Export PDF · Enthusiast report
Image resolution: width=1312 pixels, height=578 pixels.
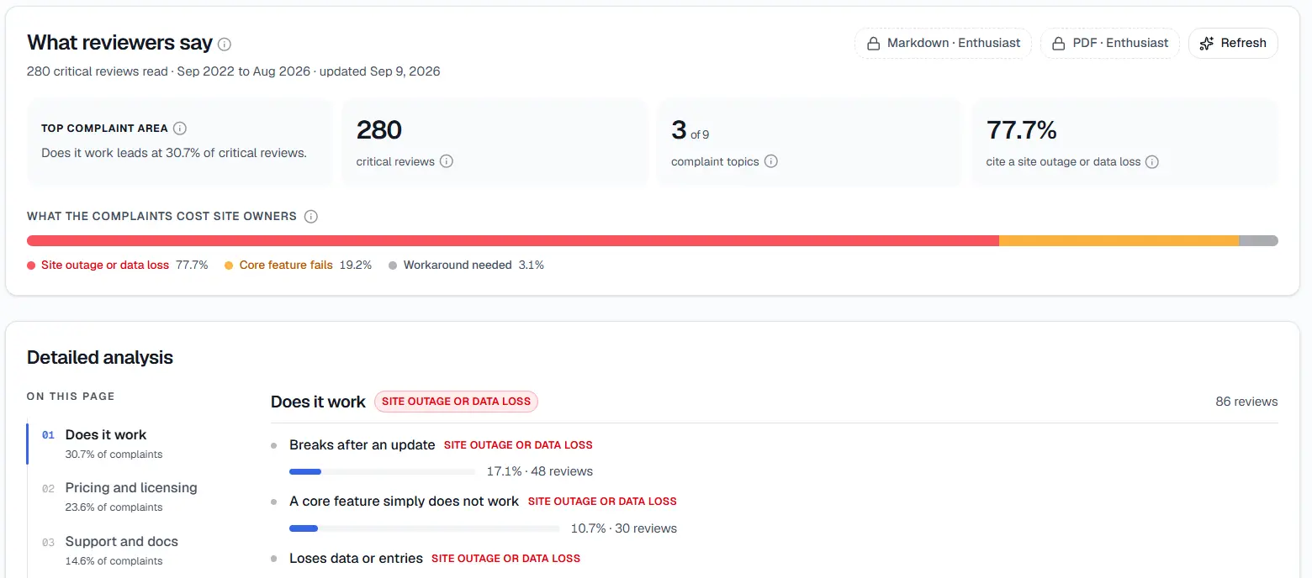click(x=1110, y=44)
